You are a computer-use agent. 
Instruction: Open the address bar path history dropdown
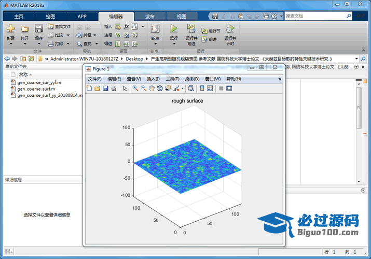click(x=356, y=59)
